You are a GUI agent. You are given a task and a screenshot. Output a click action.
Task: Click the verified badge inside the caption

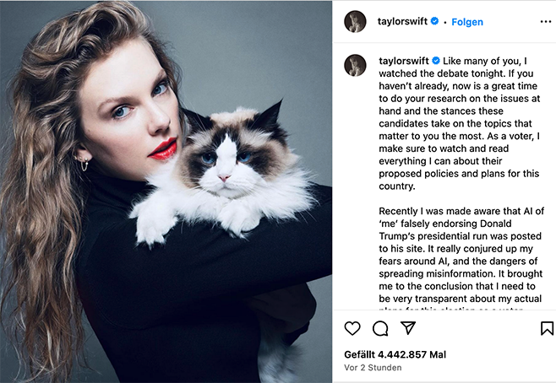pyautogui.click(x=436, y=61)
